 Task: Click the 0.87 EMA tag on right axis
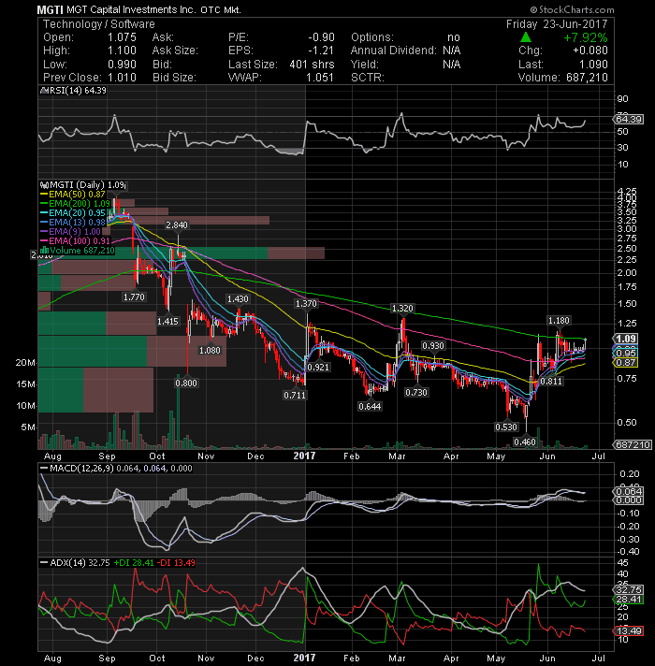626,363
